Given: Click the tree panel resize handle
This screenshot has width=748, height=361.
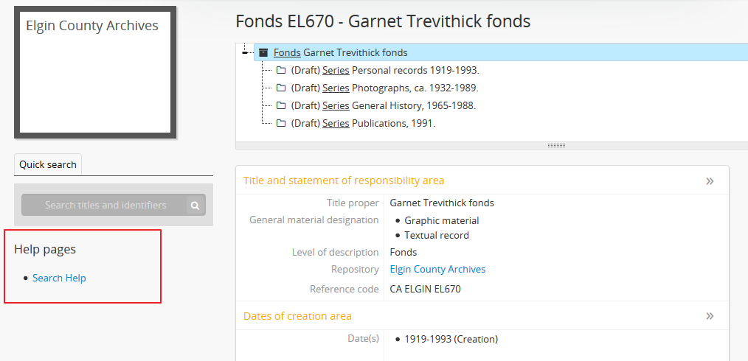Looking at the screenshot, I should 556,146.
